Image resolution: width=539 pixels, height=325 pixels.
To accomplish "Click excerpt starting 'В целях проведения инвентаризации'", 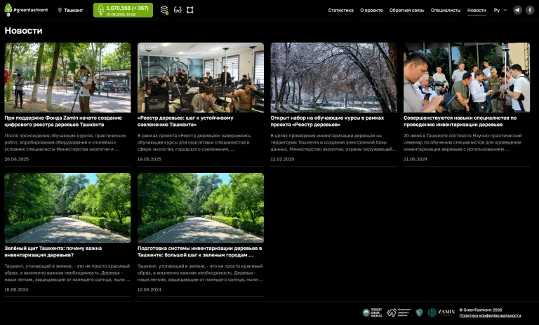I will 333,142.
